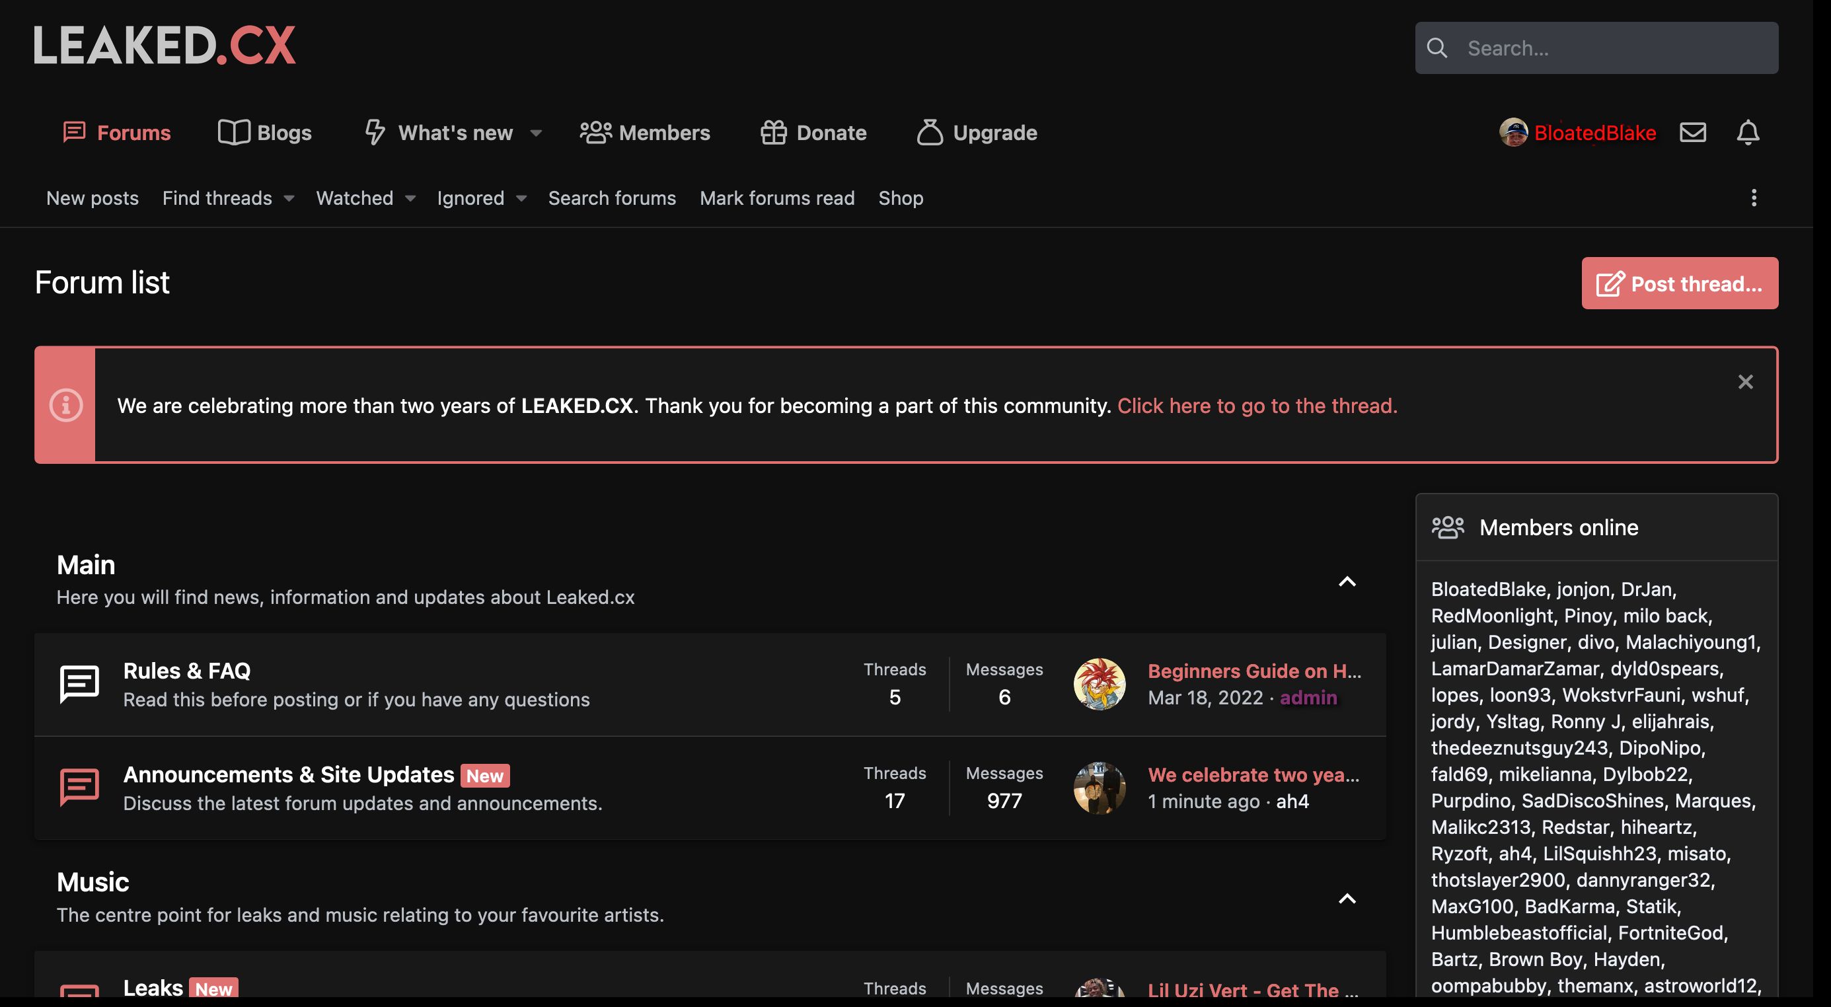Open the Donate page
Viewport: 1831px width, 1007px height.
pyautogui.click(x=813, y=132)
